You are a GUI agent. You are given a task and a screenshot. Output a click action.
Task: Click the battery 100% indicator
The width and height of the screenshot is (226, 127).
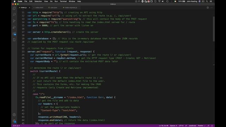[182, 1]
